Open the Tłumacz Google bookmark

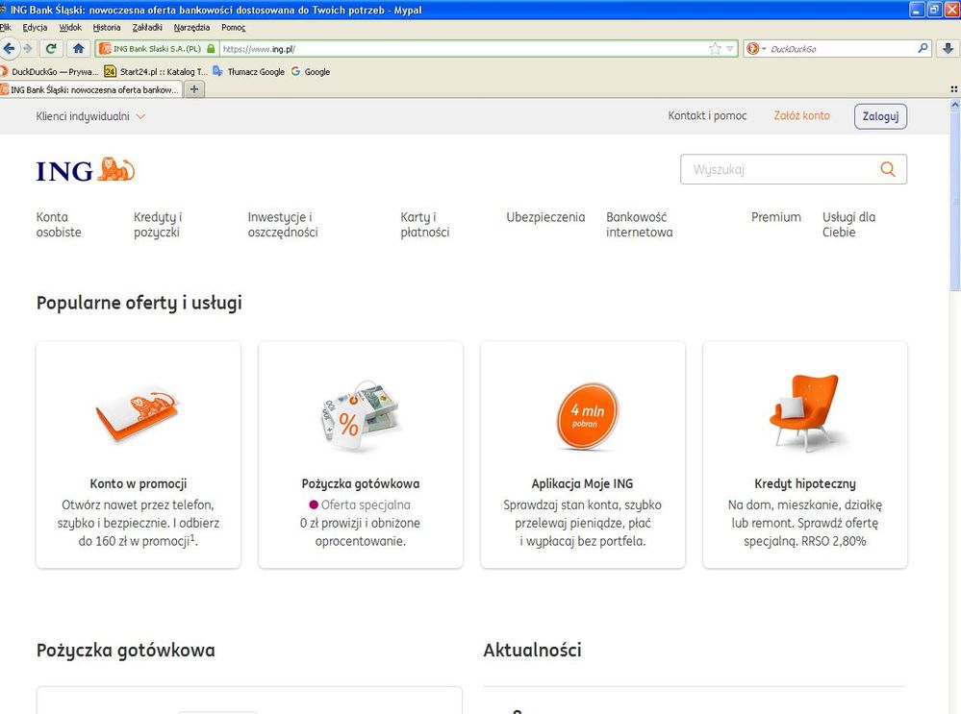point(249,72)
